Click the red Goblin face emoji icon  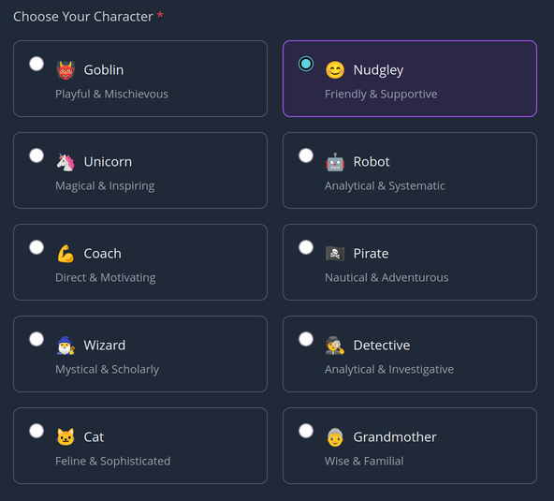pos(66,70)
